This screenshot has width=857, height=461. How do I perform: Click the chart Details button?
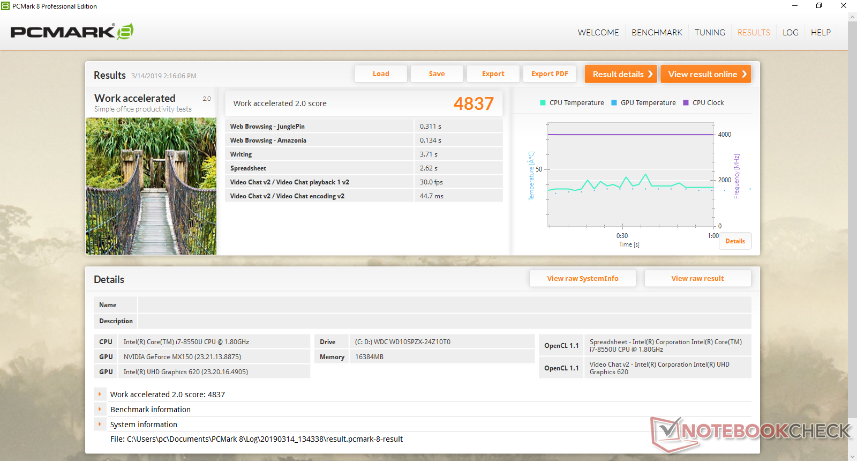735,241
